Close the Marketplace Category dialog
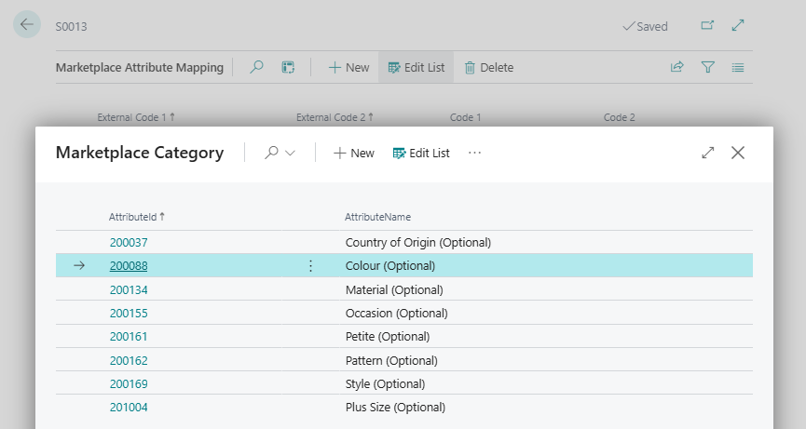This screenshot has height=429, width=806. tap(738, 153)
